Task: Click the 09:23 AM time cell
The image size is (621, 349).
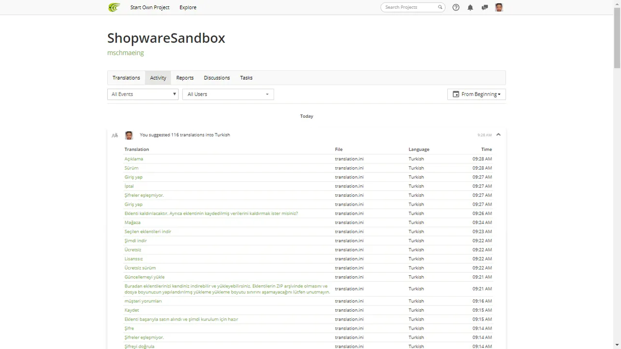Action: click(x=482, y=231)
